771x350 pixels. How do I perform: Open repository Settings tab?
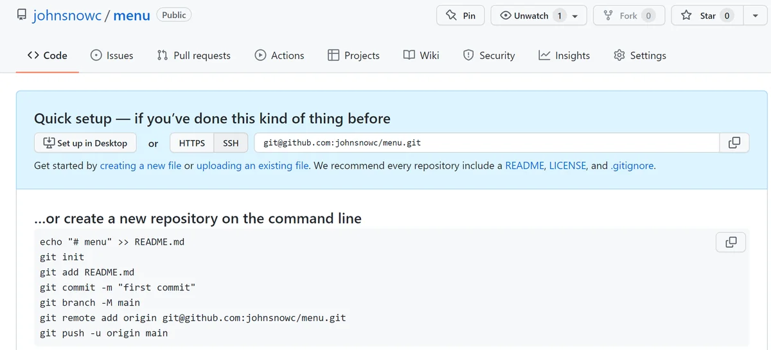[640, 55]
